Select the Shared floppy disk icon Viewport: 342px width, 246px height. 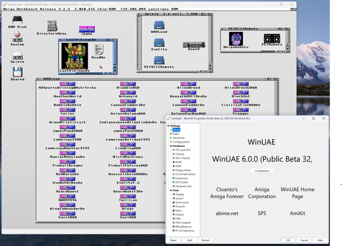click(18, 72)
